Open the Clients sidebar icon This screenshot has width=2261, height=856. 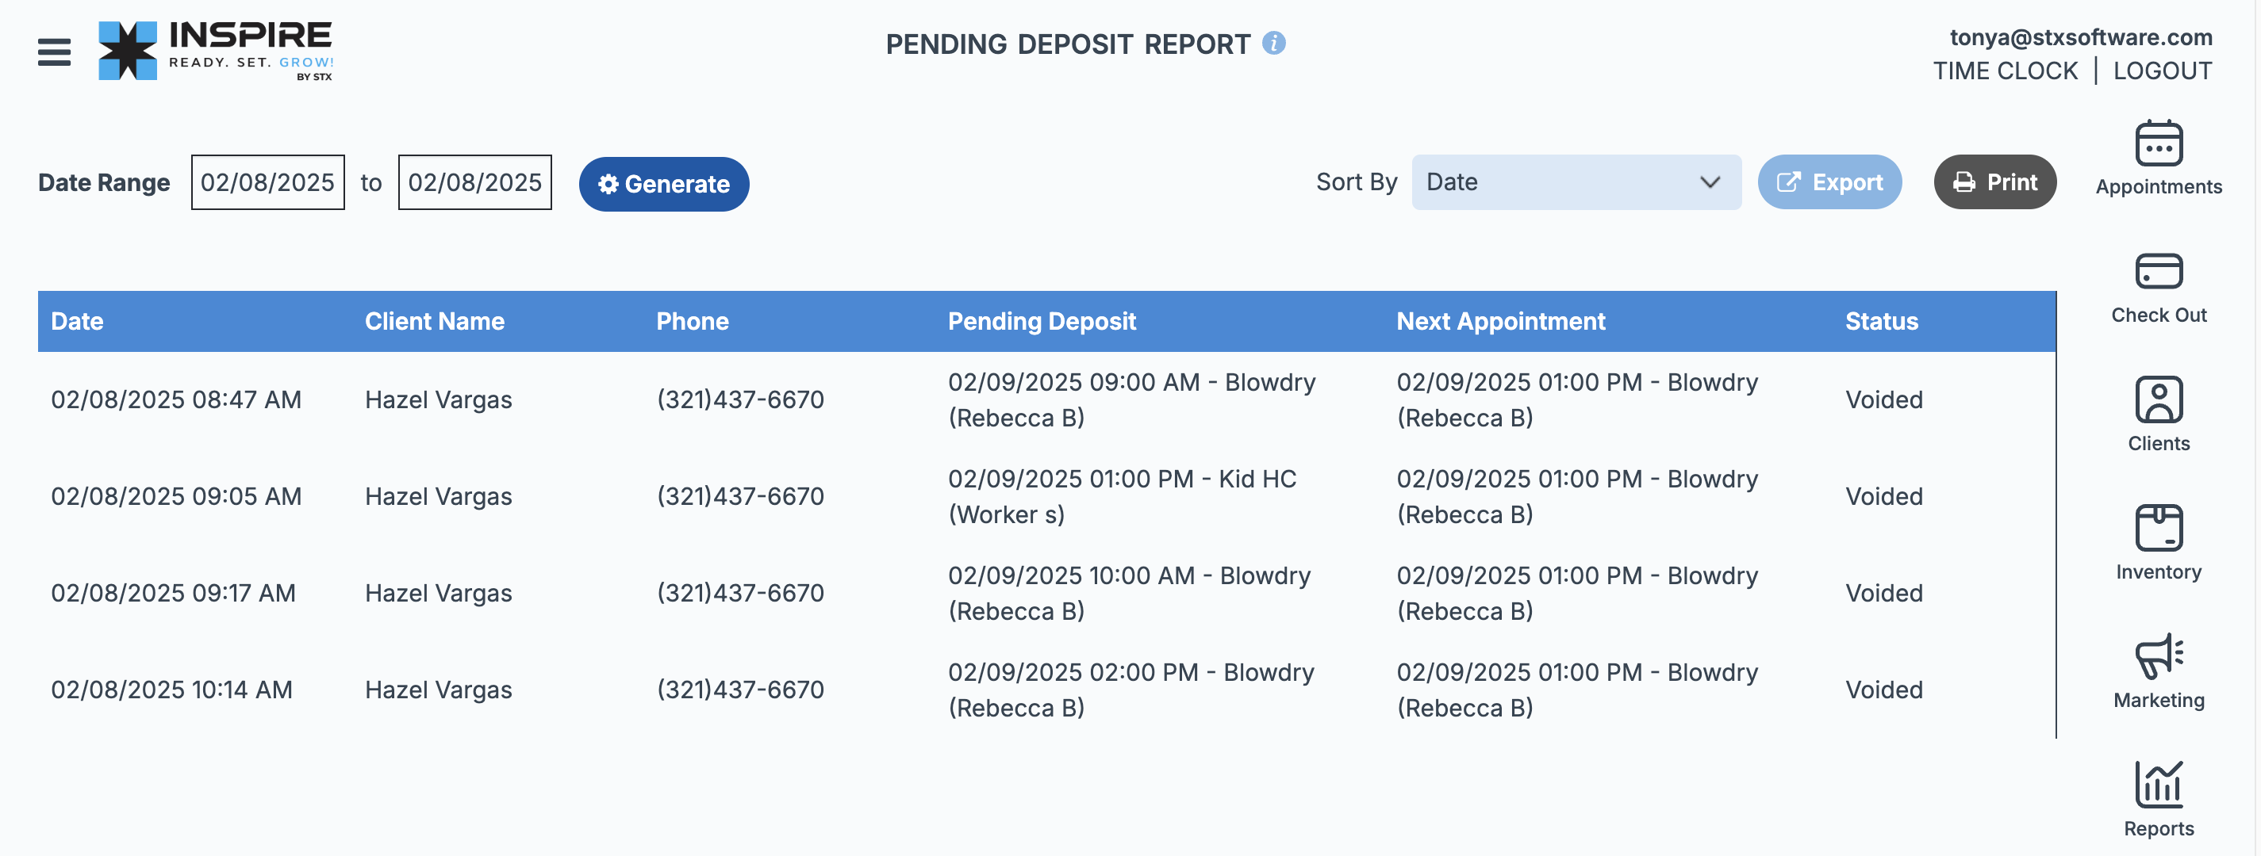pyautogui.click(x=2159, y=400)
